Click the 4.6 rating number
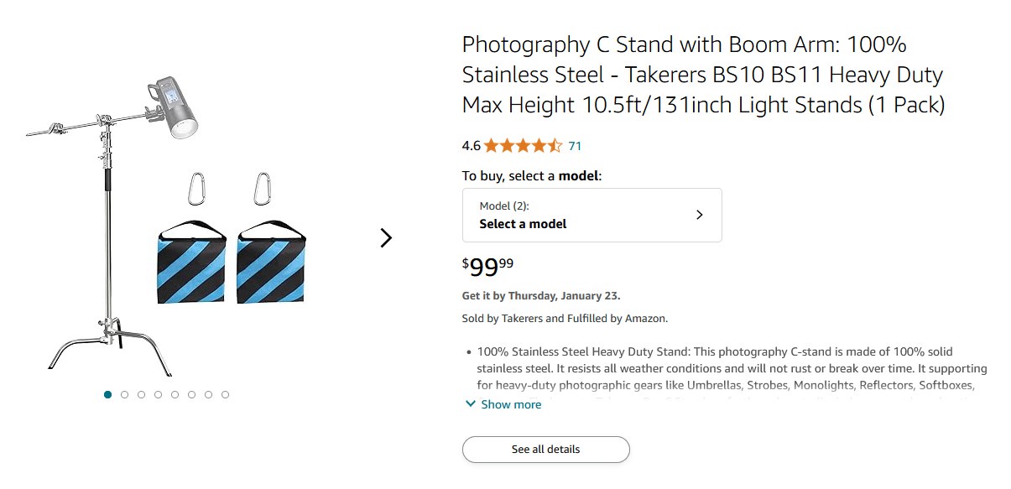The height and width of the screenshot is (489, 1011). [471, 146]
